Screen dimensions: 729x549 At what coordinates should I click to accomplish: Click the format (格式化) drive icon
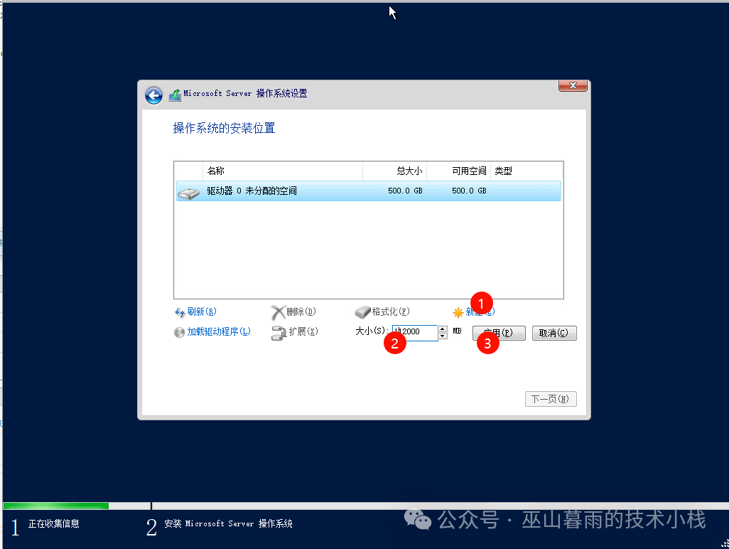362,312
